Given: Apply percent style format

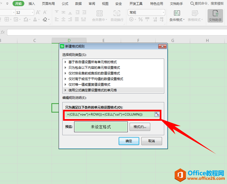Looking at the screenshot, I should click(141, 19).
